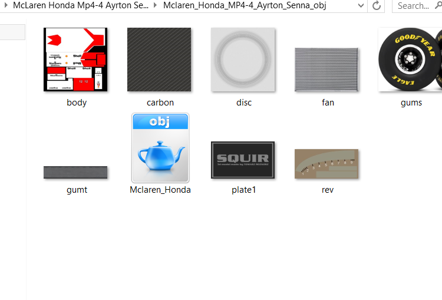Select the body texture thumbnail
The width and height of the screenshot is (442, 300).
click(75, 60)
